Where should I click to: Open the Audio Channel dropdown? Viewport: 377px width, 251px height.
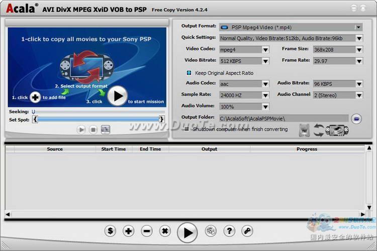[x=359, y=95]
